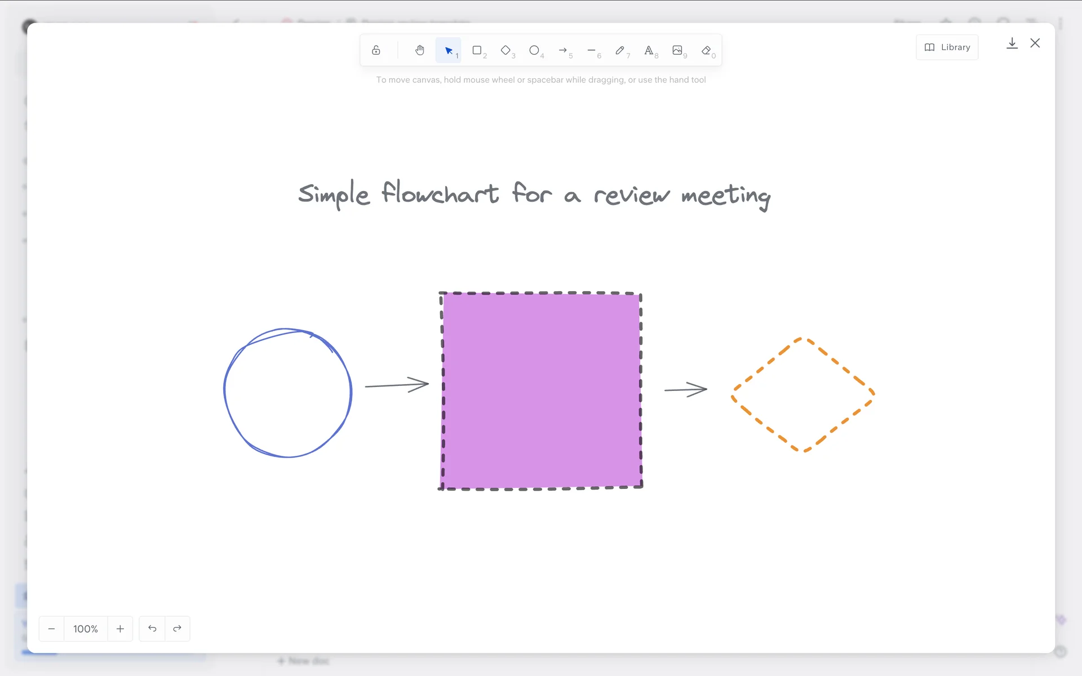Zoom in with the plus button
1082x676 pixels.
point(120,629)
